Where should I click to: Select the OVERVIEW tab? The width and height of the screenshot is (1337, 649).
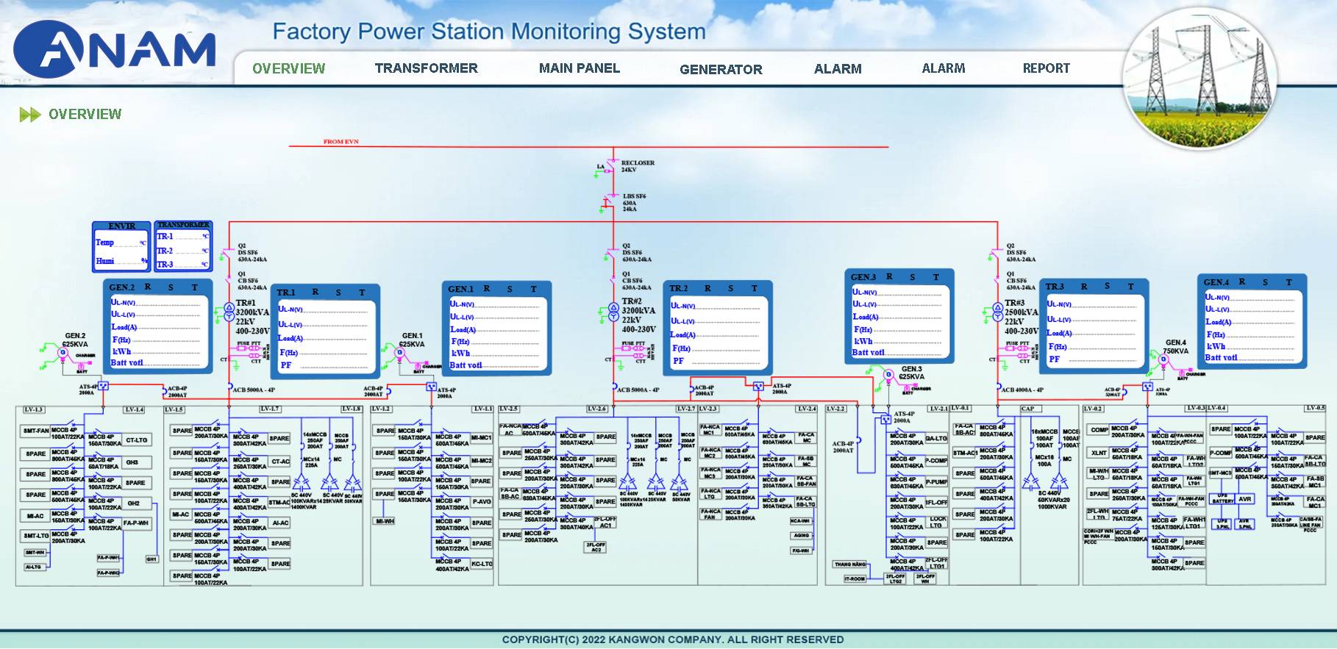coord(288,68)
